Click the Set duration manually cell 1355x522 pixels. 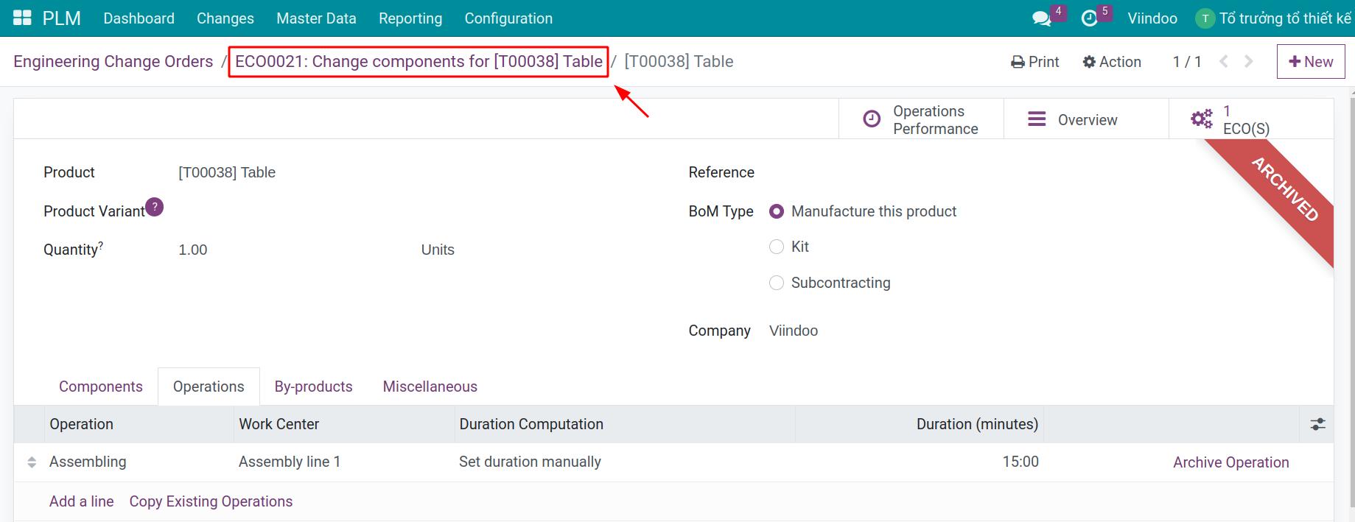coord(625,462)
